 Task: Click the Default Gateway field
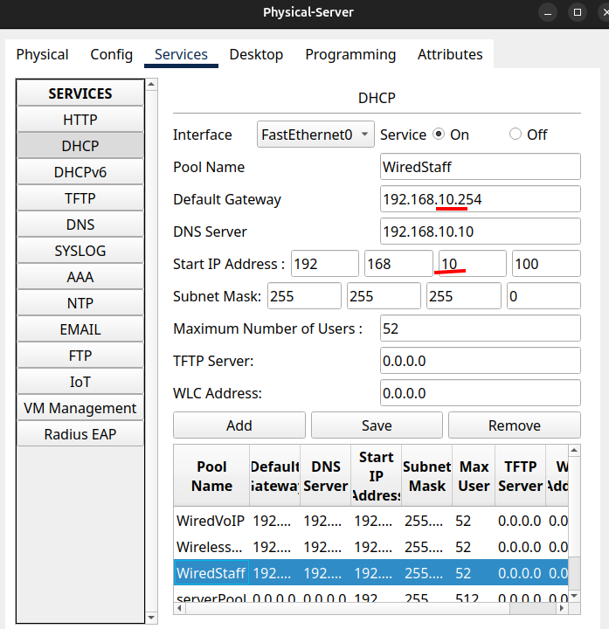[x=481, y=199]
